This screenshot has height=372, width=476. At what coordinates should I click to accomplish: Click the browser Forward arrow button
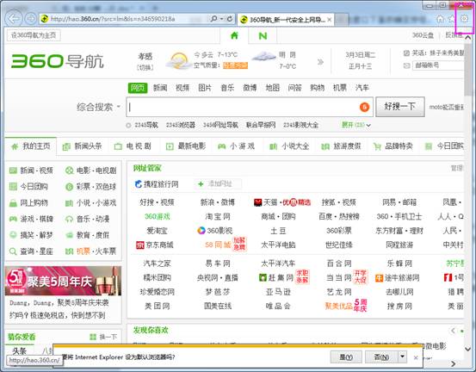(31, 19)
